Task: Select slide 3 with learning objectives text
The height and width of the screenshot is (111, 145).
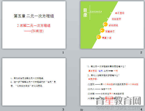Action: point(34,82)
